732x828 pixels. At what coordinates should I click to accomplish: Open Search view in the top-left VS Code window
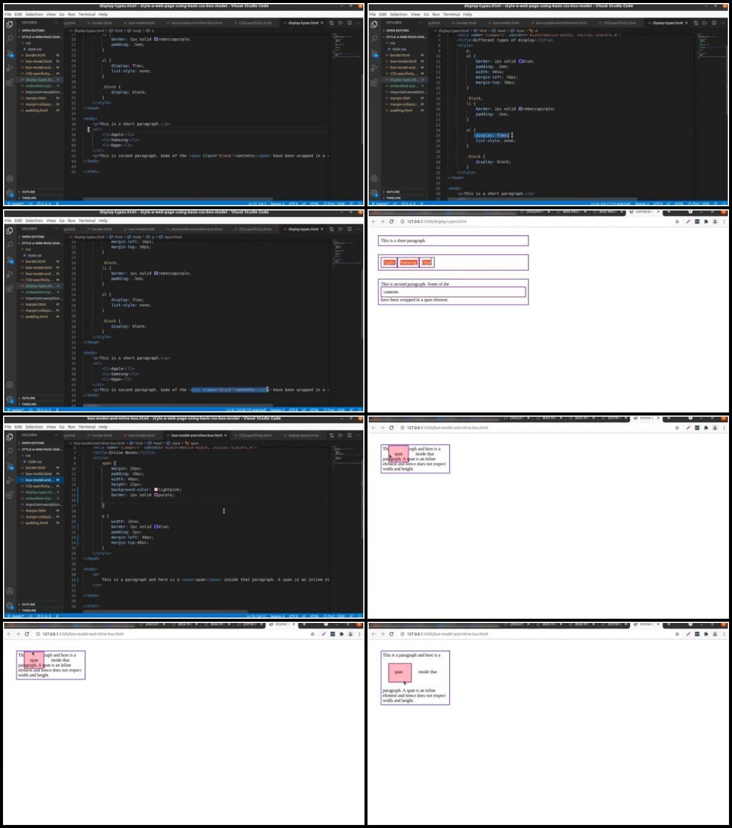click(x=10, y=37)
